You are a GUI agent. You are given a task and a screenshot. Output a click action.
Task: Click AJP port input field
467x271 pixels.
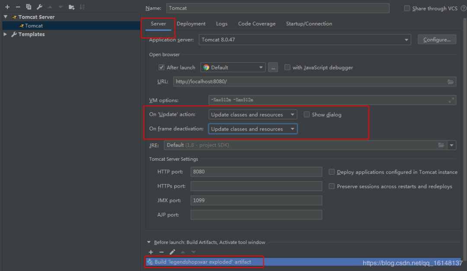click(x=256, y=214)
